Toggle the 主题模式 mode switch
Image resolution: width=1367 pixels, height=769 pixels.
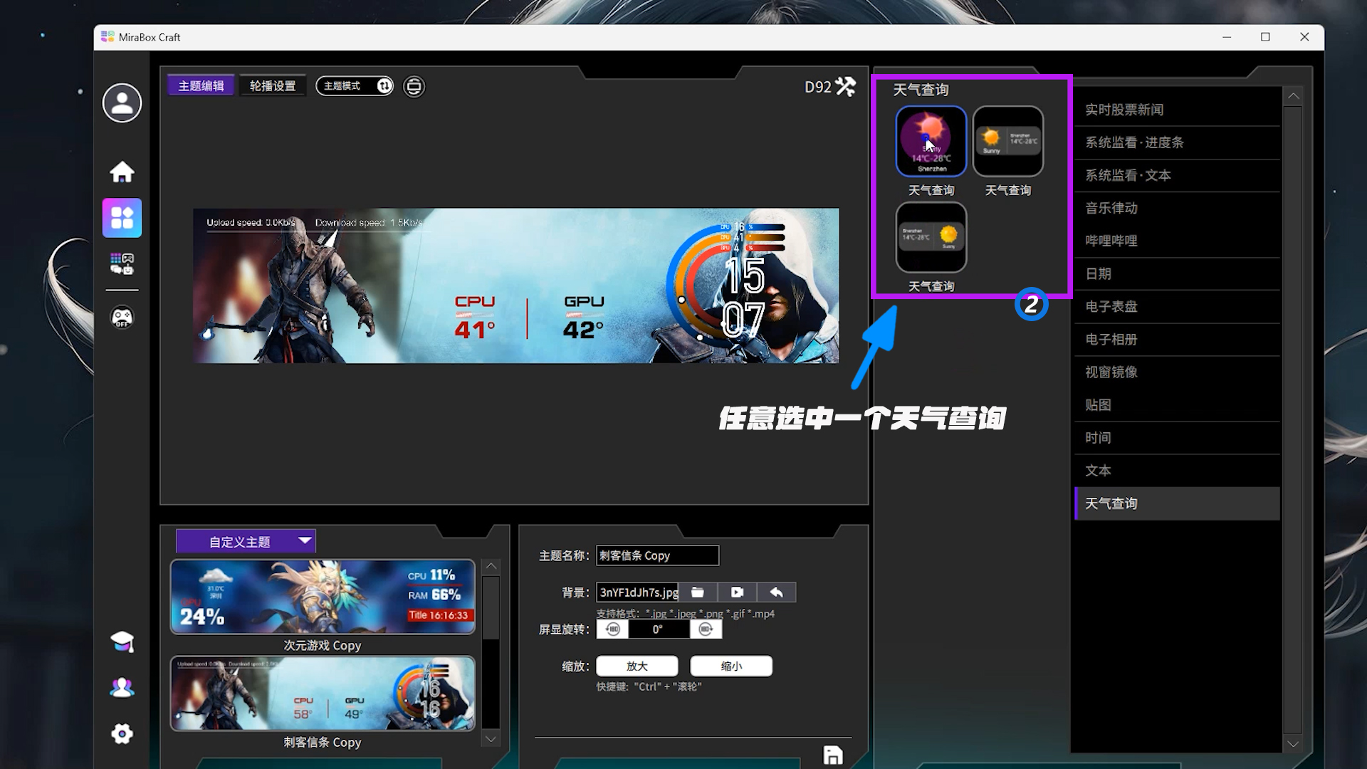(x=355, y=86)
